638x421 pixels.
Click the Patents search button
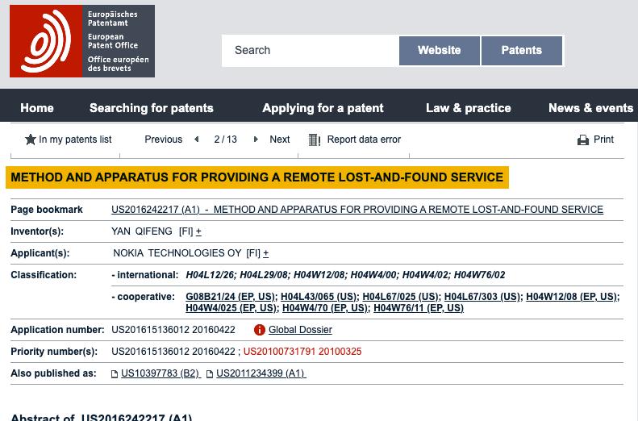(x=521, y=50)
